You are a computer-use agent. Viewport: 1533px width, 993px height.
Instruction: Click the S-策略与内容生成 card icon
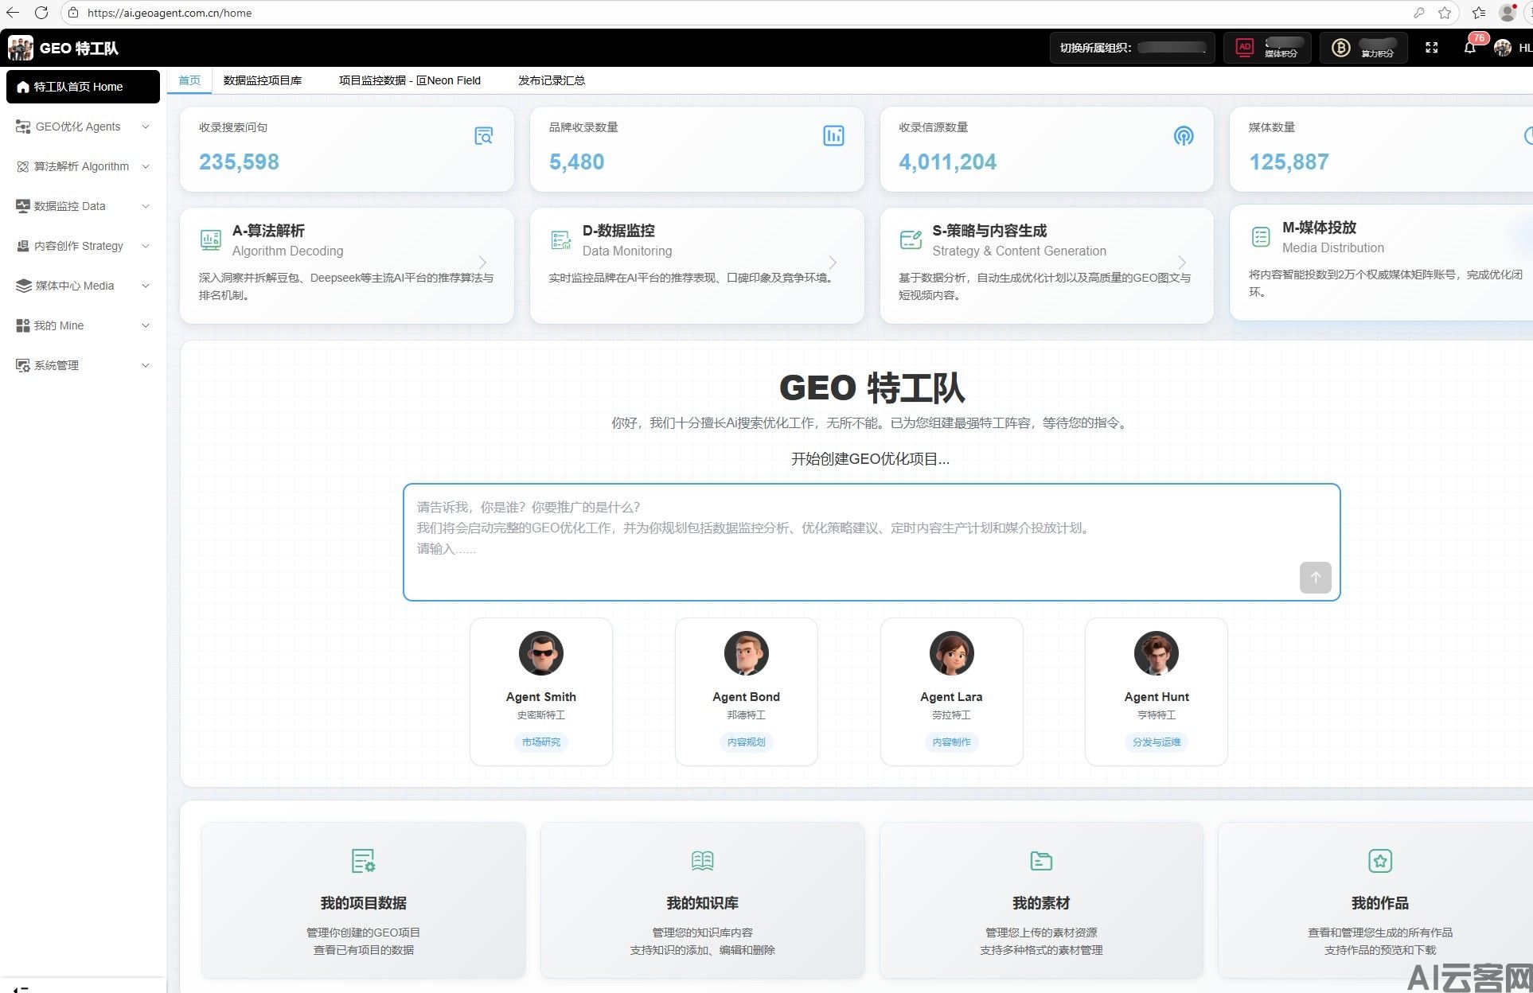coord(911,239)
